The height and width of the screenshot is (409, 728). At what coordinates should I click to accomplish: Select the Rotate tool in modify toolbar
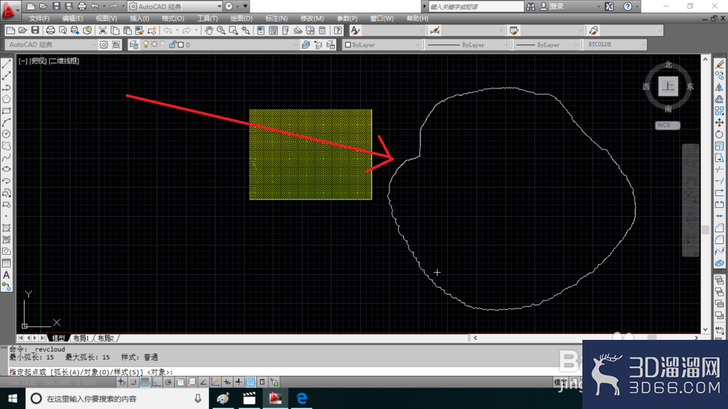pos(719,135)
